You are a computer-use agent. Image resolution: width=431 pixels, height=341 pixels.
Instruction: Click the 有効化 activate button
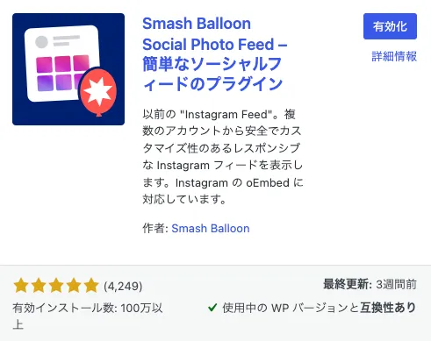click(390, 26)
